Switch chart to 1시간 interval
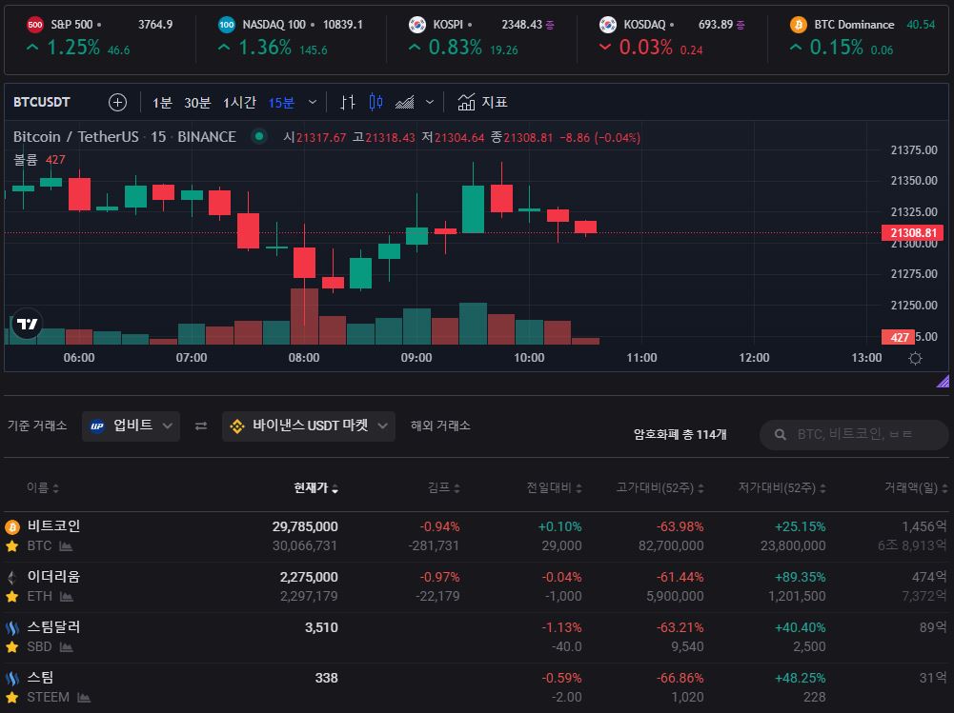The width and height of the screenshot is (954, 713). pos(239,103)
